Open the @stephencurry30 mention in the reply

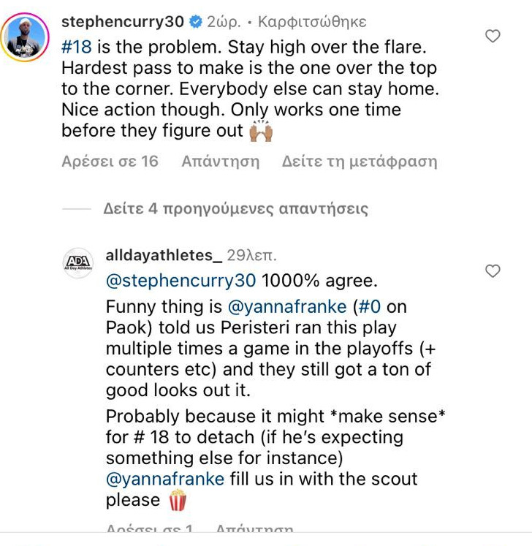(x=180, y=280)
